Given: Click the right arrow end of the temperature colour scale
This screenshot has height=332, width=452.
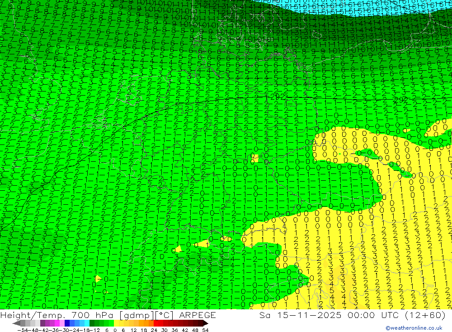Looking at the screenshot, I should pos(205,323).
